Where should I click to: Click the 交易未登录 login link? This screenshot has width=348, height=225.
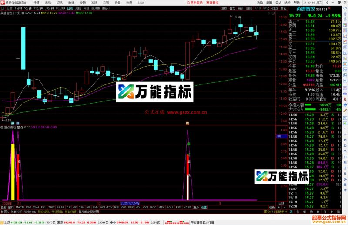click(x=195, y=3)
